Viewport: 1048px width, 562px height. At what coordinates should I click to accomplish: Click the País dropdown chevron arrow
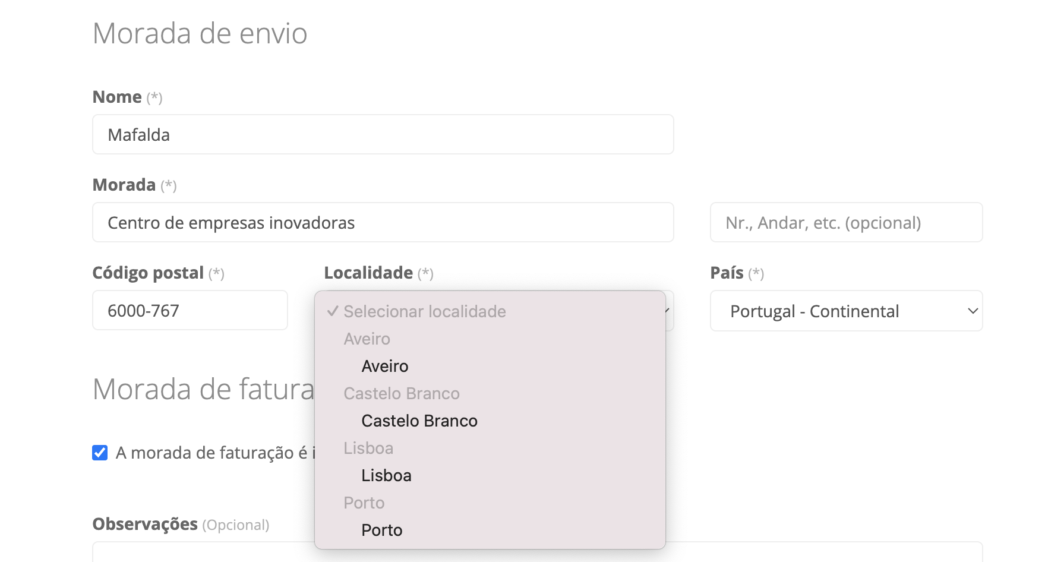[x=973, y=311]
